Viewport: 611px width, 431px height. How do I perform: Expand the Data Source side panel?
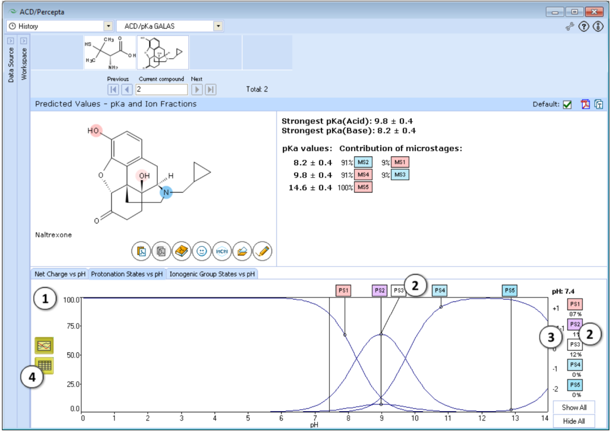click(11, 41)
